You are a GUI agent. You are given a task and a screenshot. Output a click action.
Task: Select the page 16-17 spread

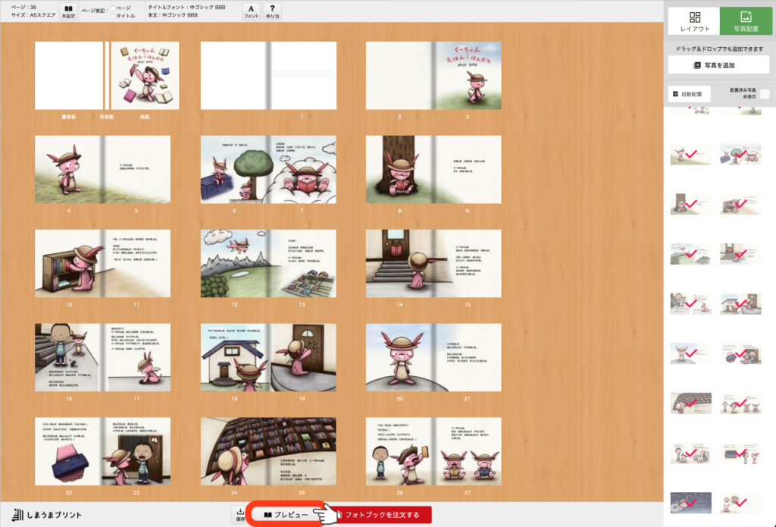coord(102,357)
